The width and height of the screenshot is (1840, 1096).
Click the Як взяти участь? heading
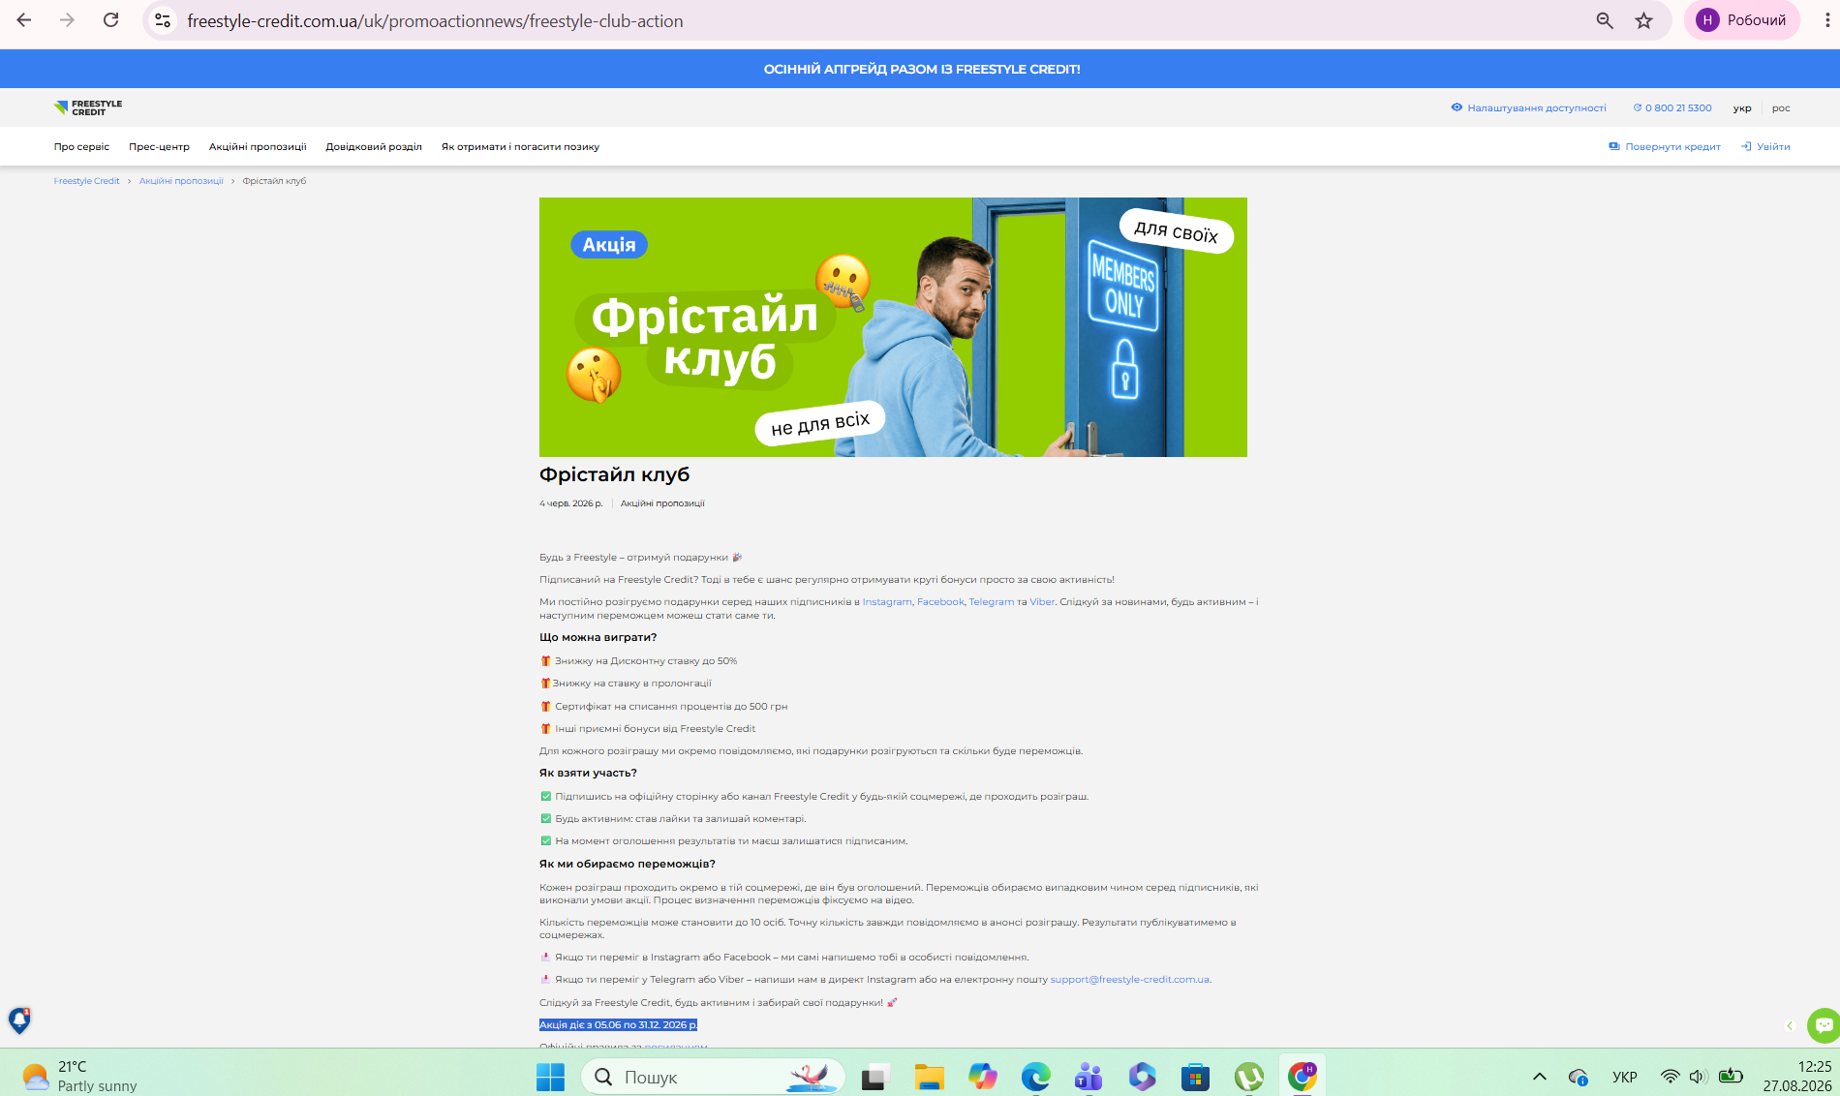[588, 773]
